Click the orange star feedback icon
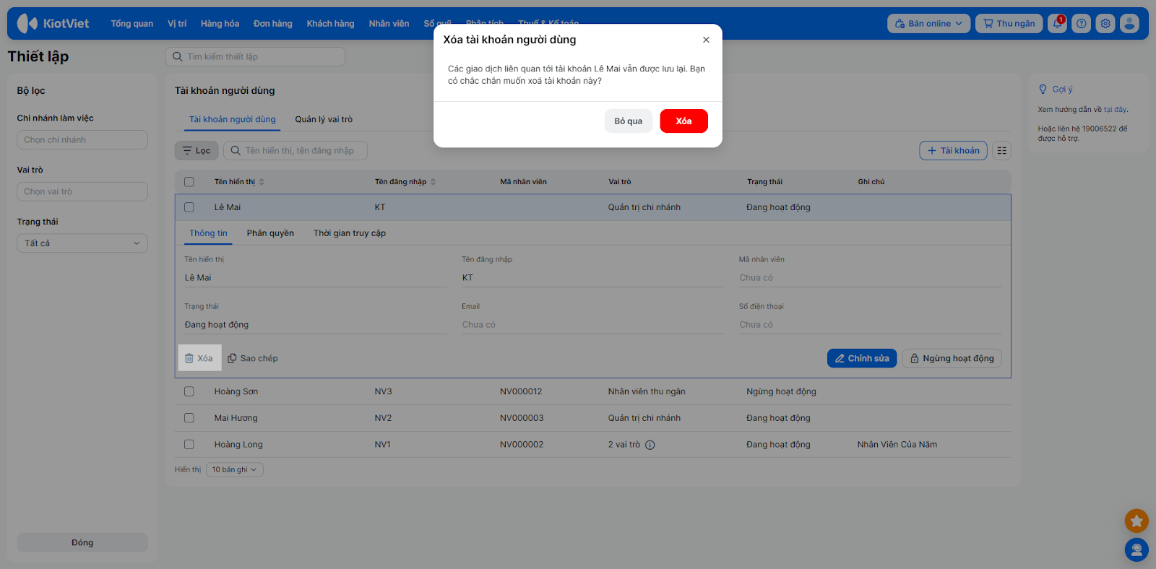 (1136, 521)
